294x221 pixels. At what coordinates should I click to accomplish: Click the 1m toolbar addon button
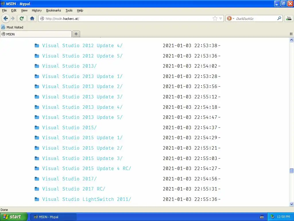(289, 18)
